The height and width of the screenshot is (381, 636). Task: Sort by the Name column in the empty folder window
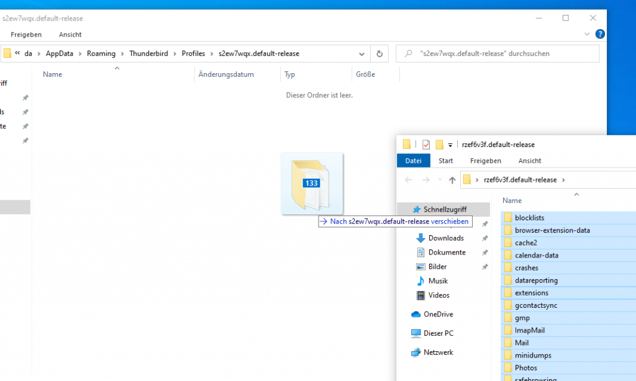pyautogui.click(x=52, y=74)
